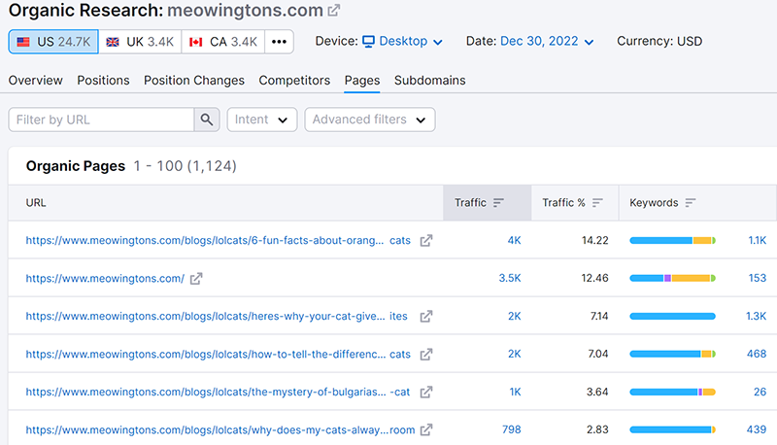This screenshot has width=777, height=445.
Task: Open external link icon for mystery-of-bulgarias row
Action: coord(426,393)
